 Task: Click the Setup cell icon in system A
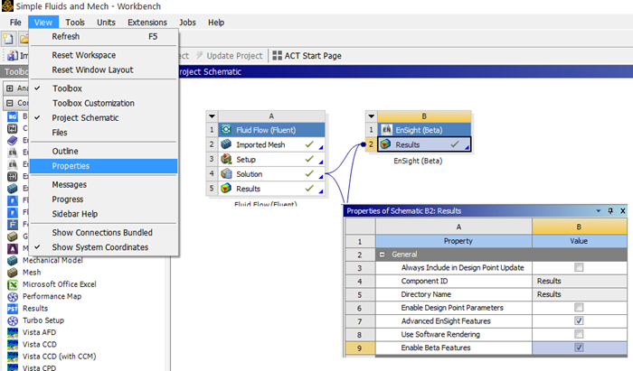click(226, 159)
